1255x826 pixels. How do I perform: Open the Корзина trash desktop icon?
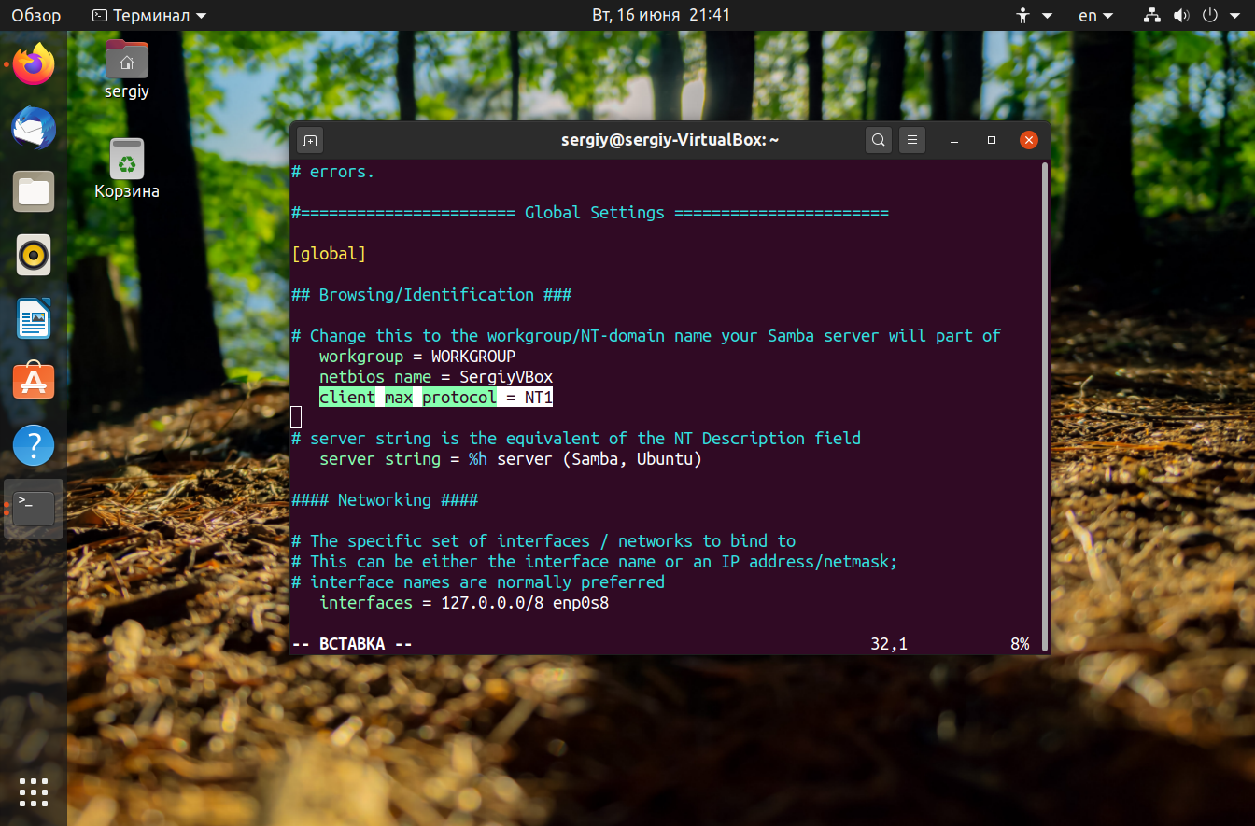(127, 169)
